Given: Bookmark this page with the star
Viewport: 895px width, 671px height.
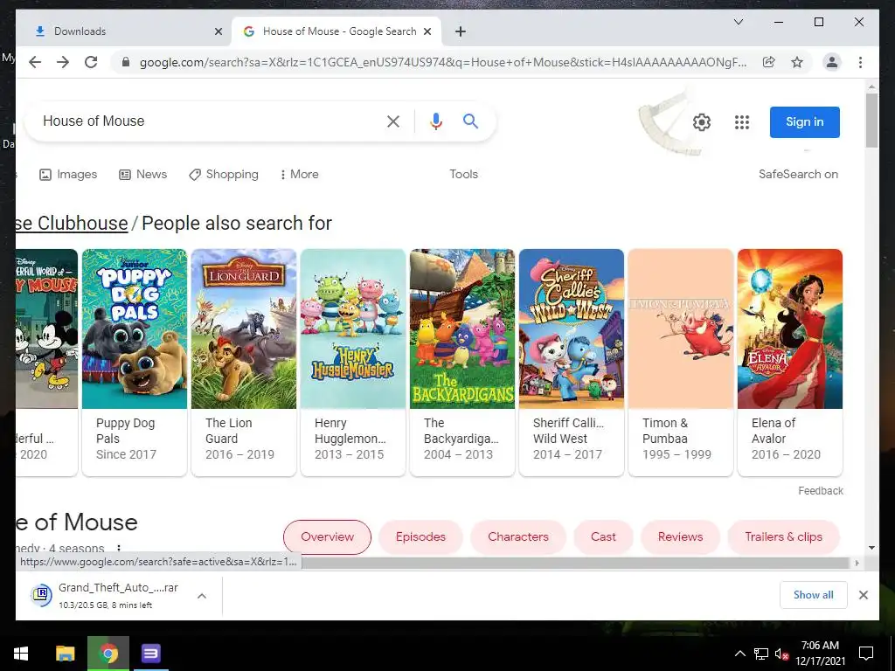Looking at the screenshot, I should [x=797, y=62].
